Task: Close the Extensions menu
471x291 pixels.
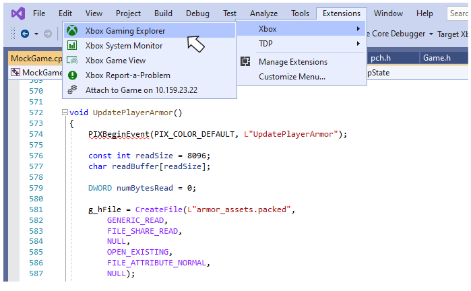Action: coord(342,13)
